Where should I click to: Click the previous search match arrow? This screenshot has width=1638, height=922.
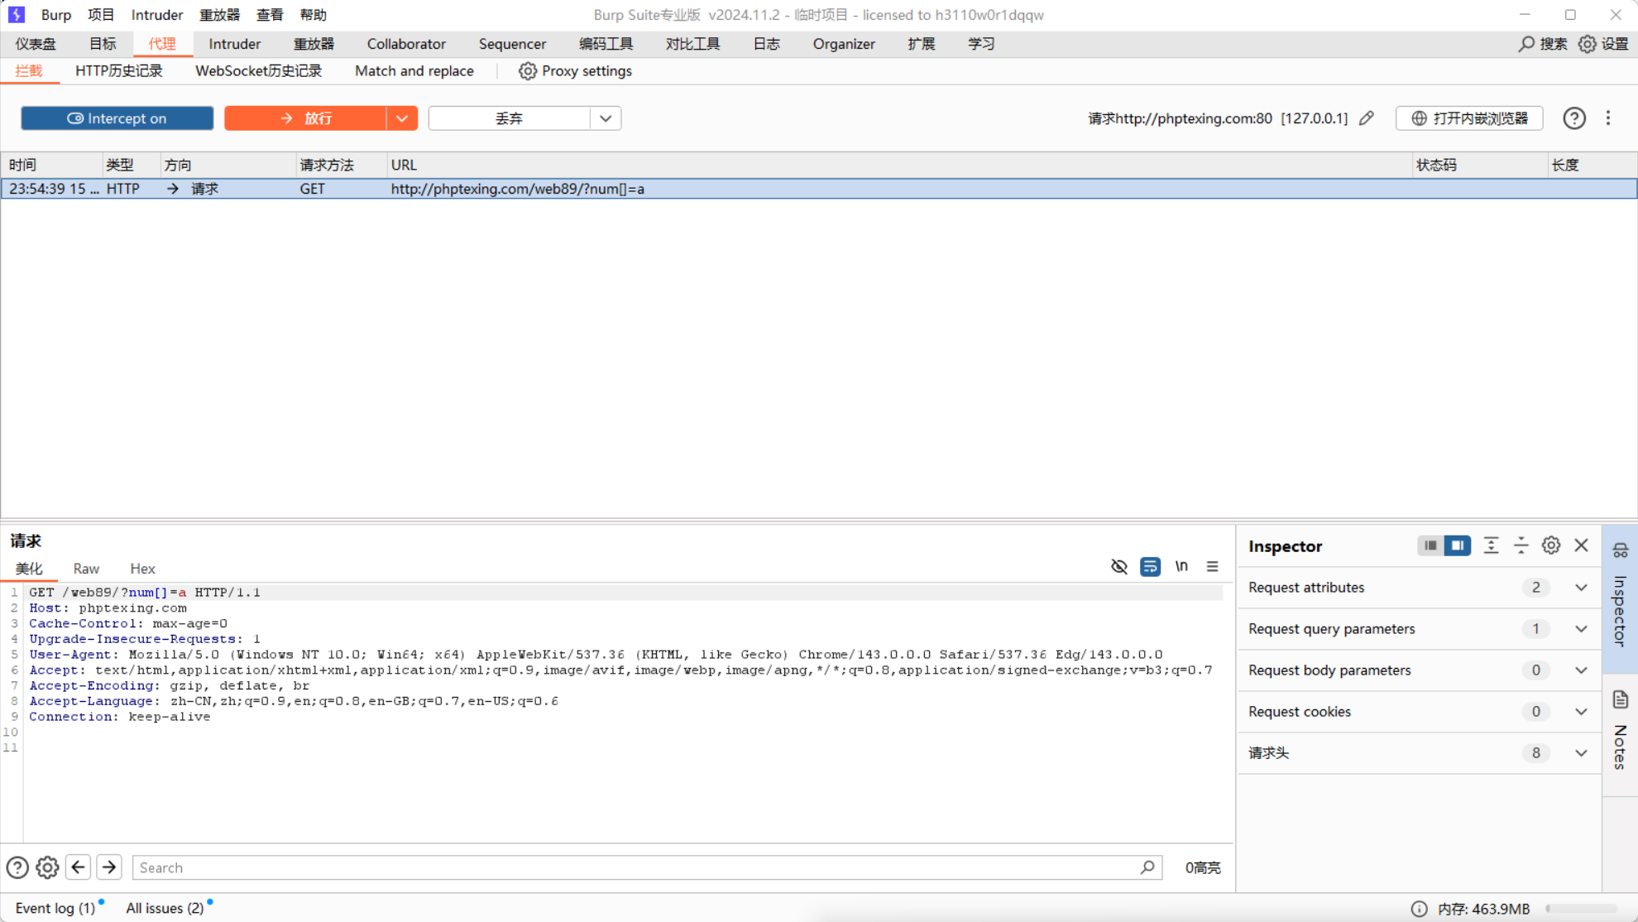[79, 867]
